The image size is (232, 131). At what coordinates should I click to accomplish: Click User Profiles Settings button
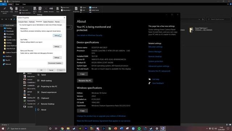(x=57, y=47)
